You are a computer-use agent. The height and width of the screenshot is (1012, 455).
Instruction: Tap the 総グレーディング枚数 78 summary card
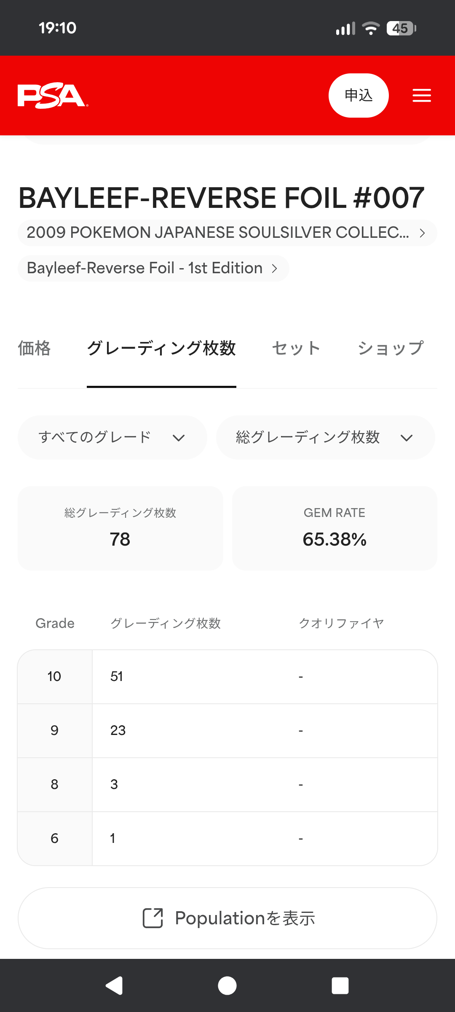[x=120, y=528]
